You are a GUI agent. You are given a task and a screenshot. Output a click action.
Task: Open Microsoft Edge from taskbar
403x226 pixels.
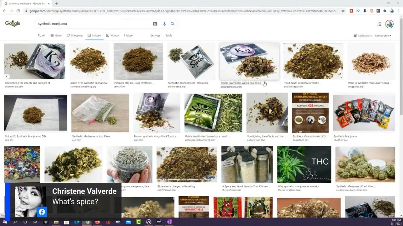[77, 222]
